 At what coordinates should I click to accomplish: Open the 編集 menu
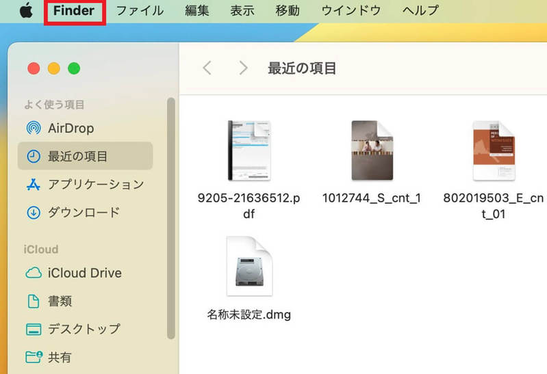point(196,10)
